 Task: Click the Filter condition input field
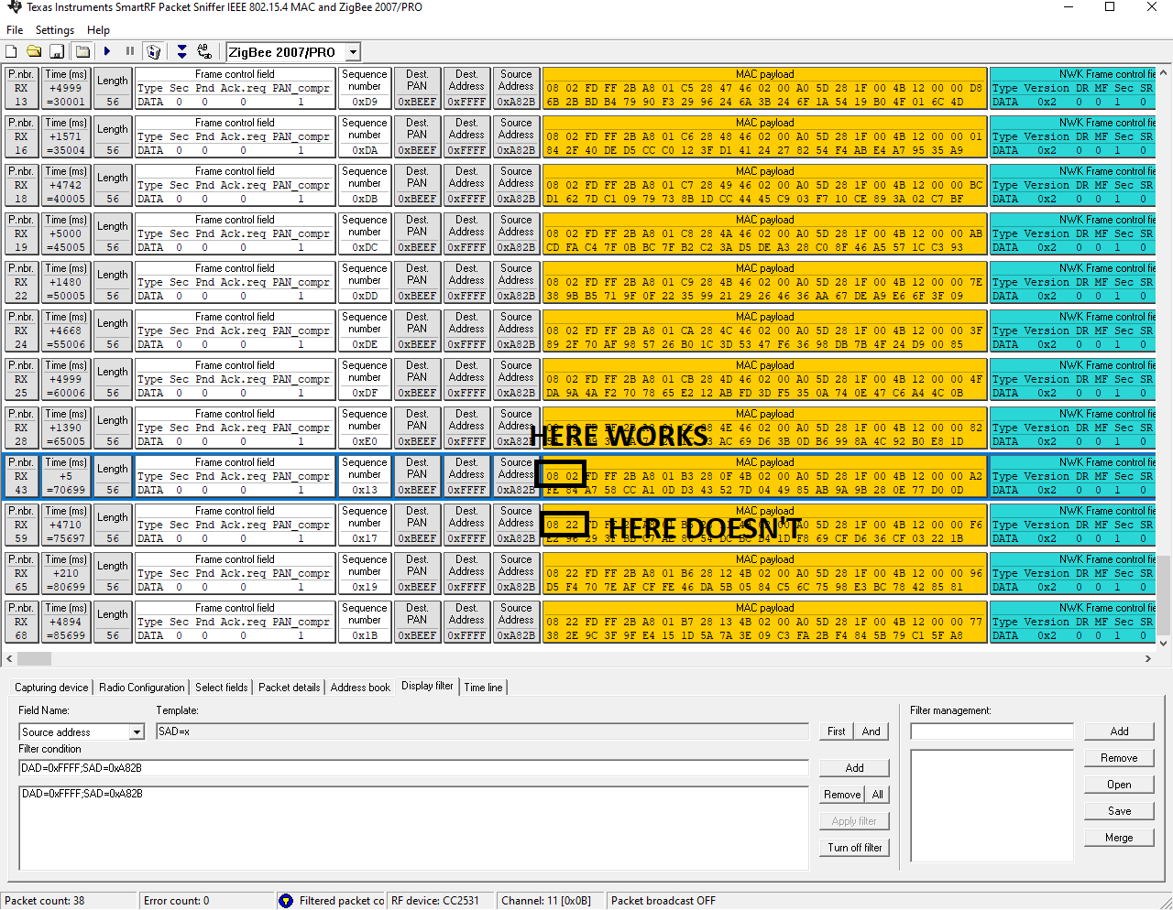point(414,768)
